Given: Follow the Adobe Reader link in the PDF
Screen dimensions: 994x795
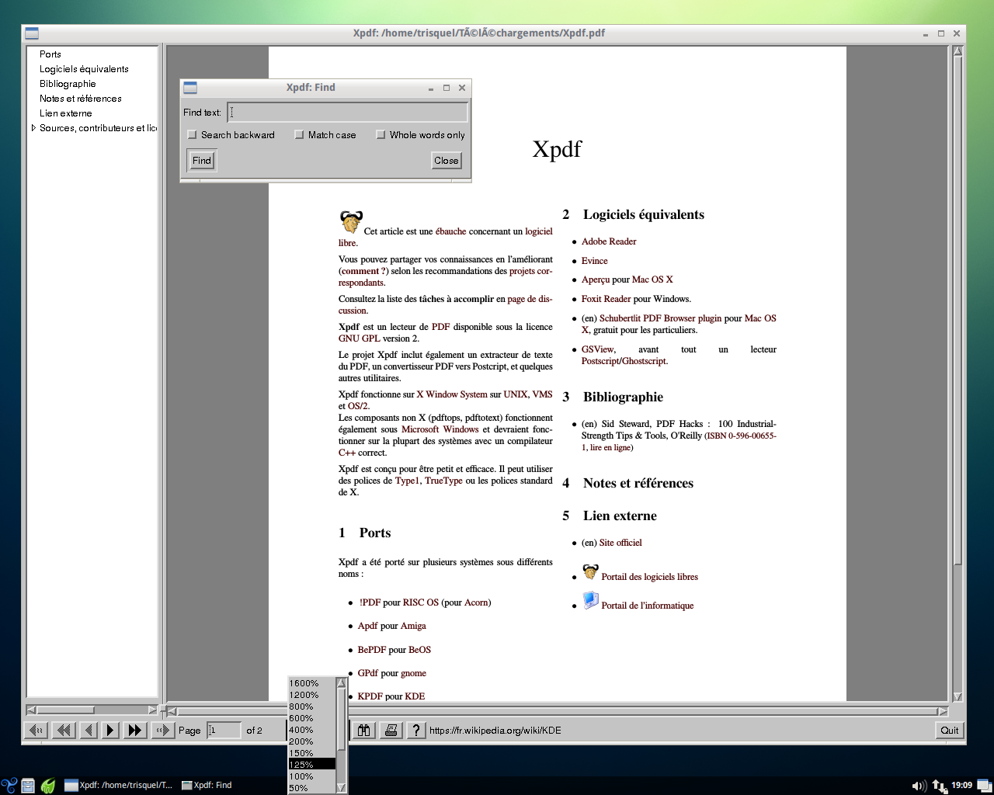Looking at the screenshot, I should (609, 241).
